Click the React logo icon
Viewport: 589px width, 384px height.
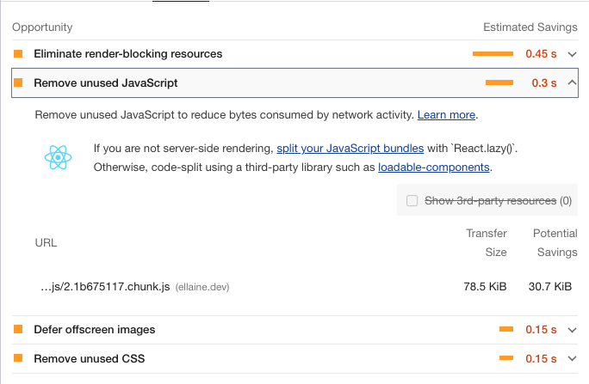(x=58, y=157)
